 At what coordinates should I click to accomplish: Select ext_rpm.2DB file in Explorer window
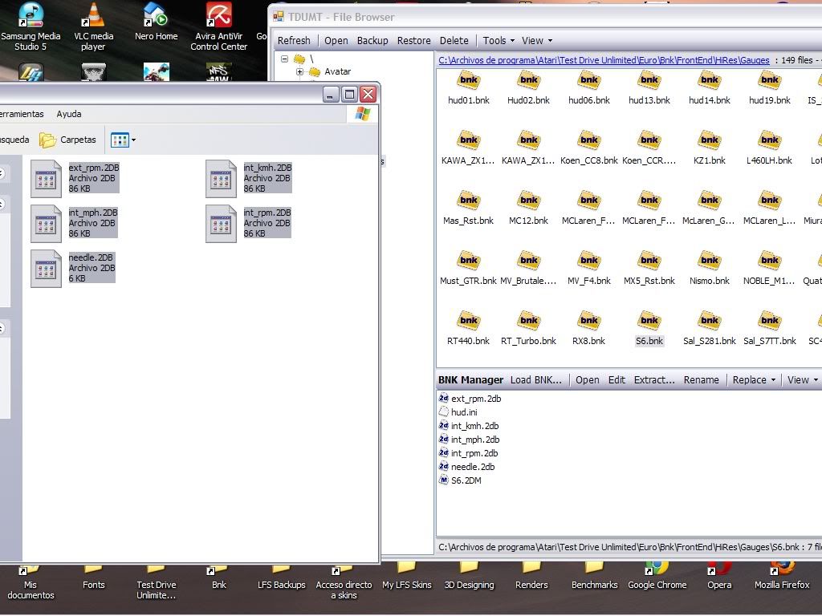click(x=47, y=178)
